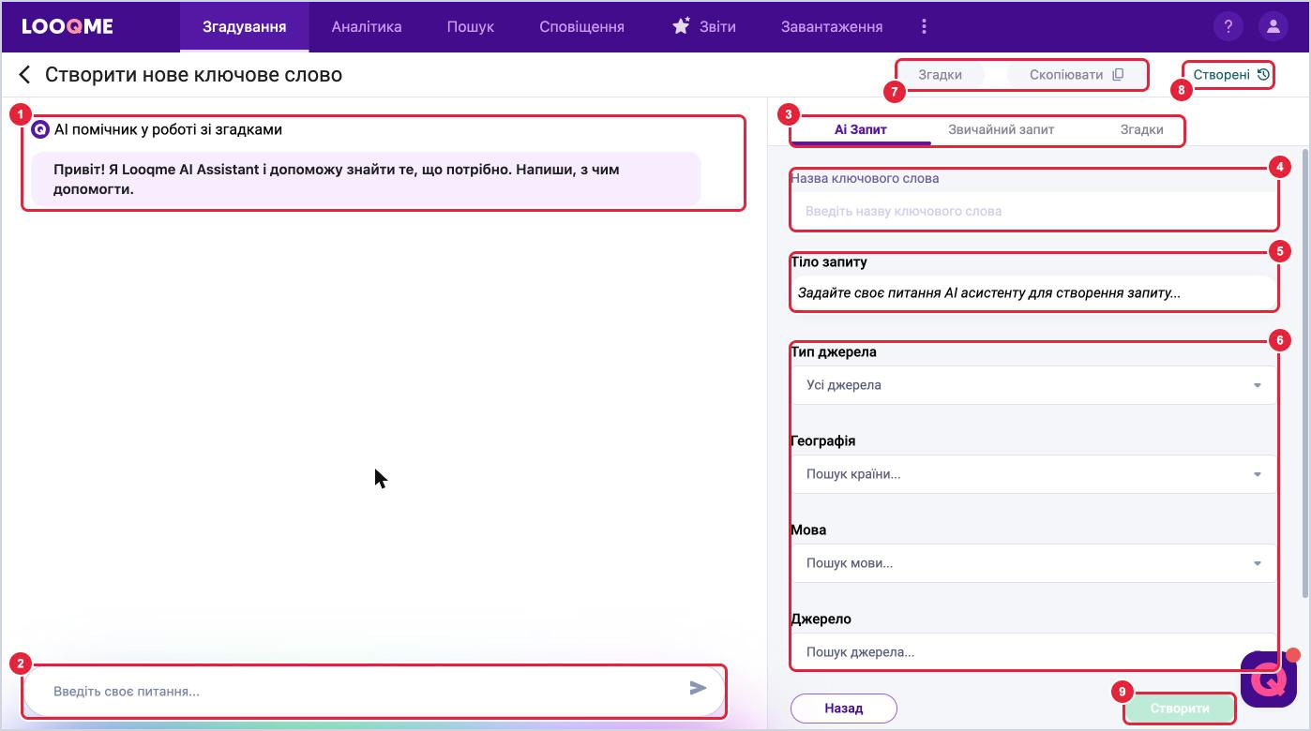Click the label Тип джерела
The width and height of the screenshot is (1311, 731).
point(834,352)
